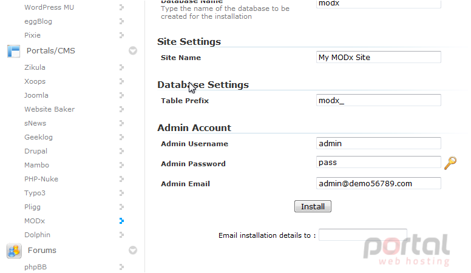Open eggBlog in sidebar

pos(38,21)
